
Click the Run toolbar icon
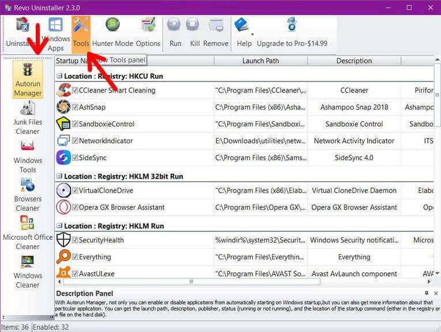coord(174,25)
